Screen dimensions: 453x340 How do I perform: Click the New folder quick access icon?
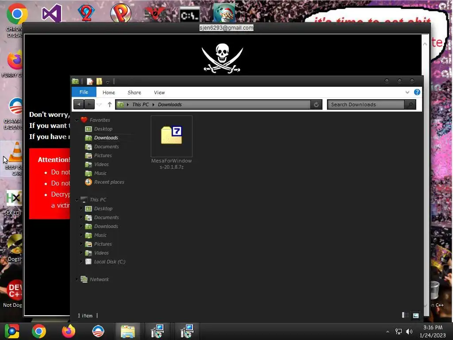coord(99,81)
